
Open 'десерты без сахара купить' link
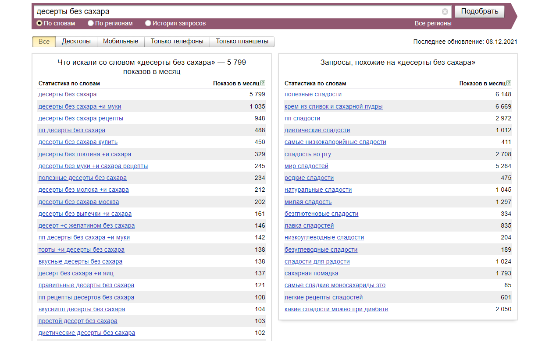(78, 142)
